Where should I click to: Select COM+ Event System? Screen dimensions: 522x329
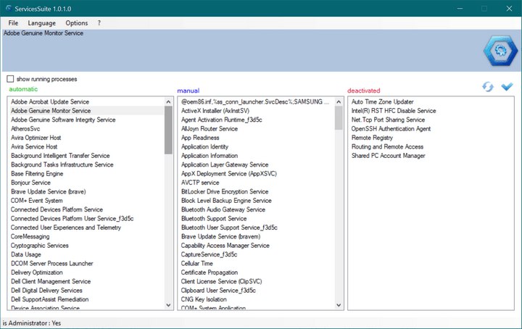click(37, 201)
